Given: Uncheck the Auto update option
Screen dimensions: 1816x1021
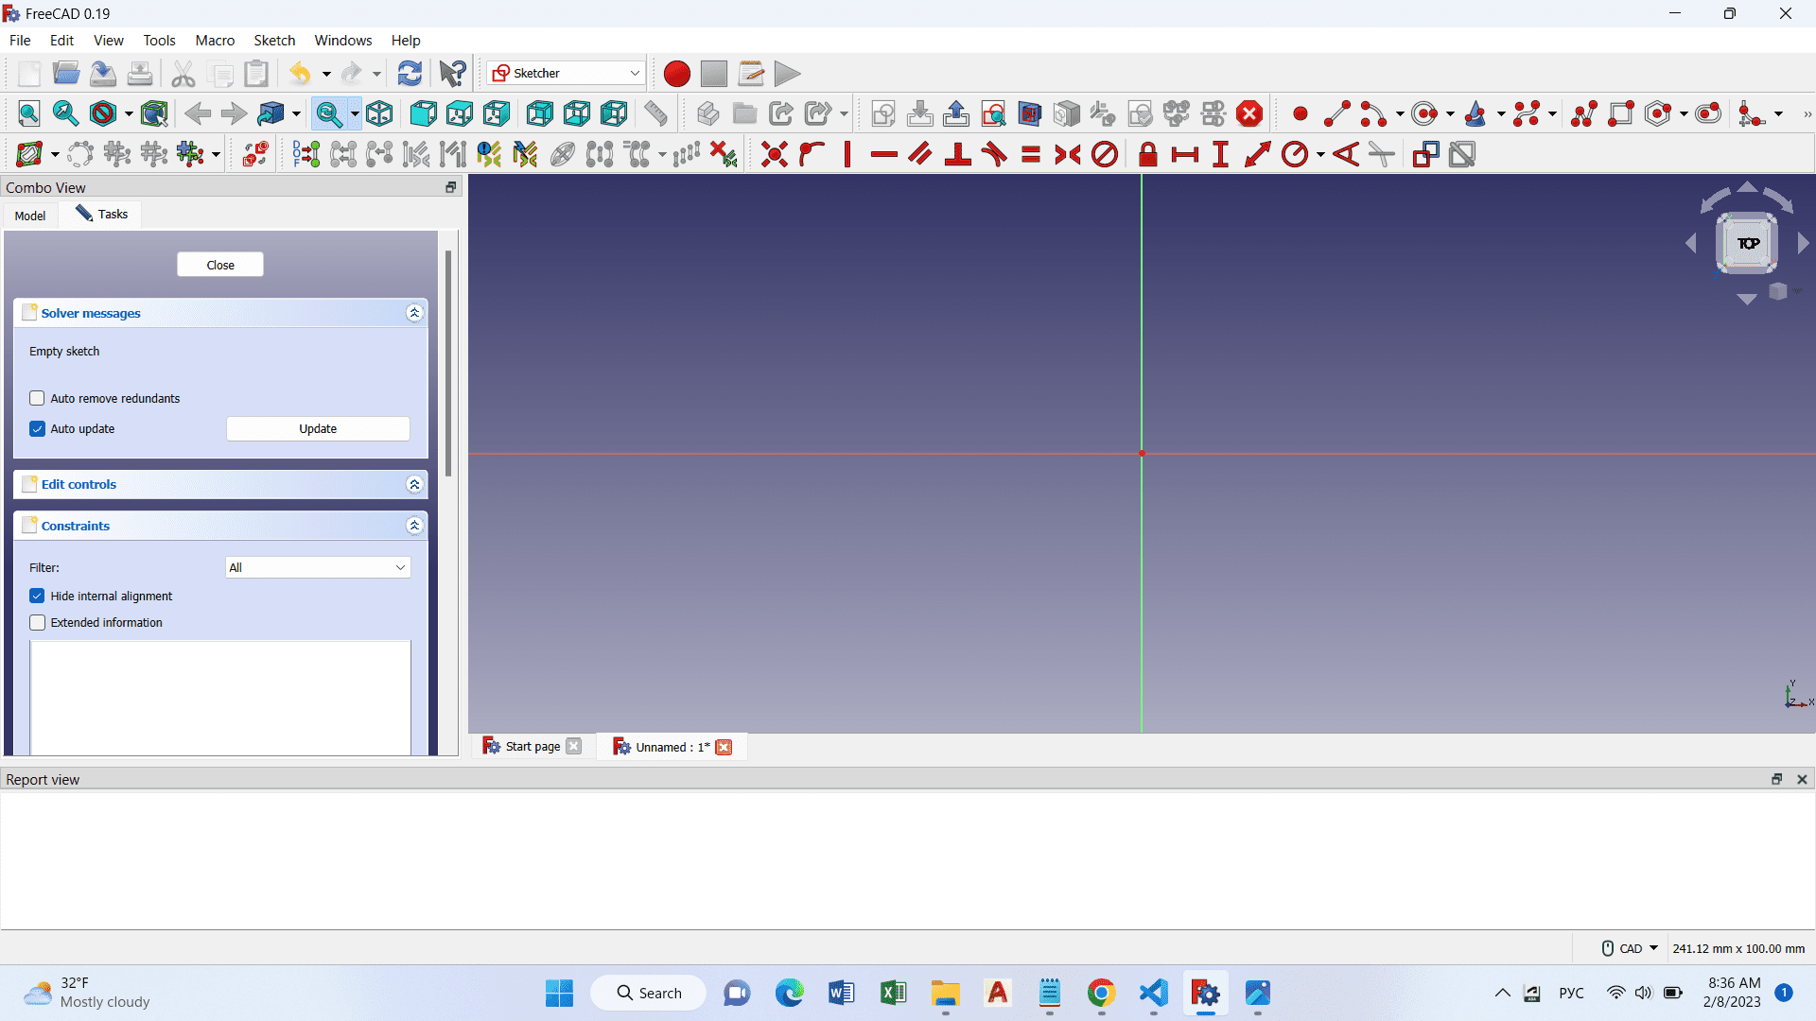Looking at the screenshot, I should click(37, 428).
